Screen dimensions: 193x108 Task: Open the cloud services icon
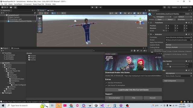(11, 7)
